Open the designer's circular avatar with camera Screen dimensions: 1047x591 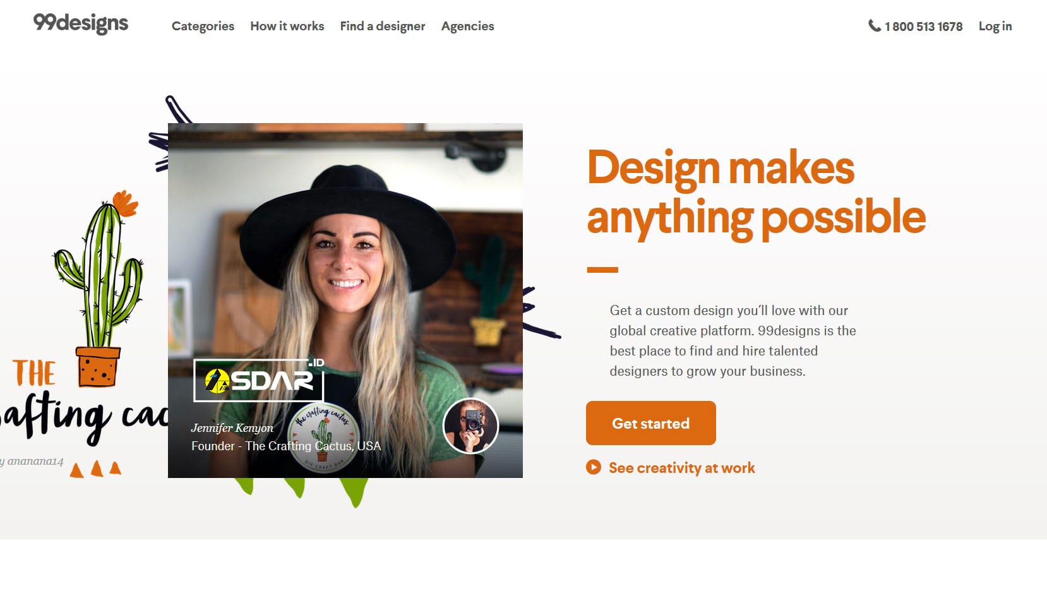[x=470, y=426]
